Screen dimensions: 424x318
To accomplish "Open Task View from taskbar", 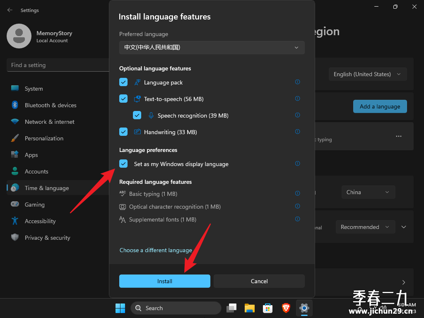I will click(231, 308).
